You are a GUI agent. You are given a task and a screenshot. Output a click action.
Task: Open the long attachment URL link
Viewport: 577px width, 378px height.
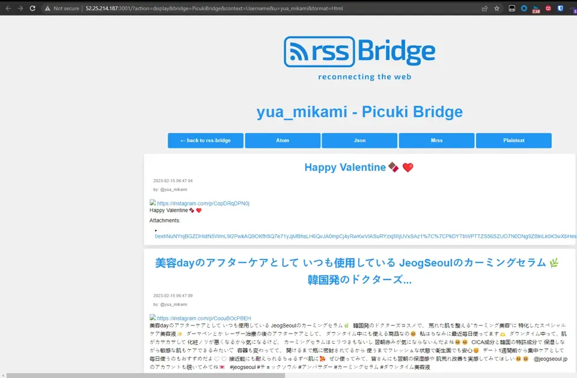pyautogui.click(x=365, y=236)
